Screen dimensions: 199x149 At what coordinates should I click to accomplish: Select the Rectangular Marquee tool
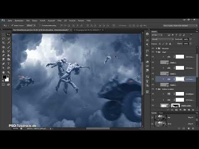[x=3, y=35]
